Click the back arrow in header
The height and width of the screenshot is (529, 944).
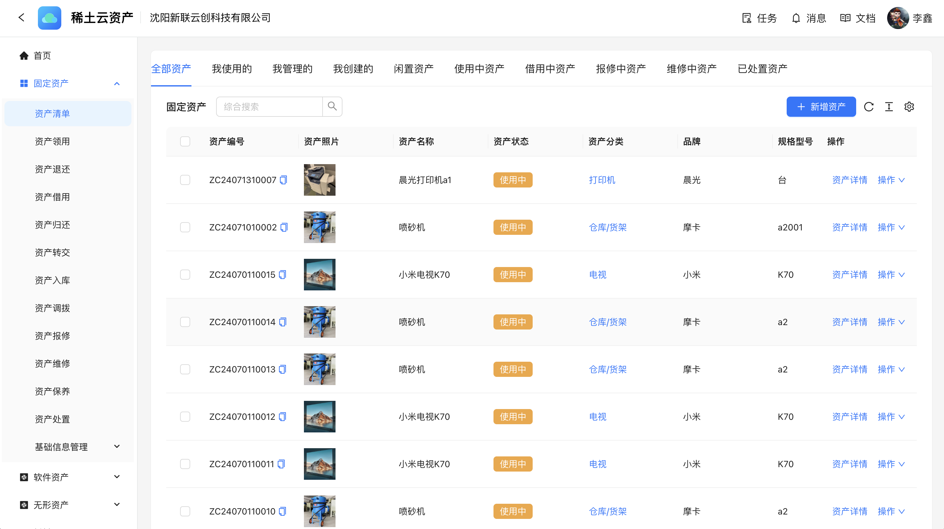click(x=21, y=18)
